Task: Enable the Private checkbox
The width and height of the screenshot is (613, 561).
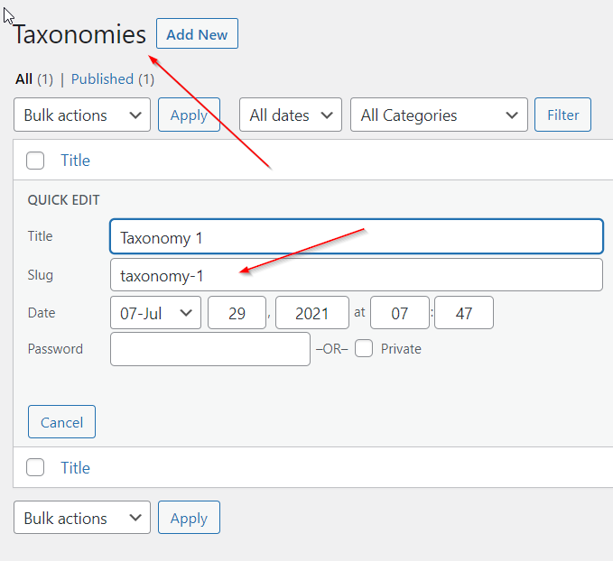Action: click(364, 349)
